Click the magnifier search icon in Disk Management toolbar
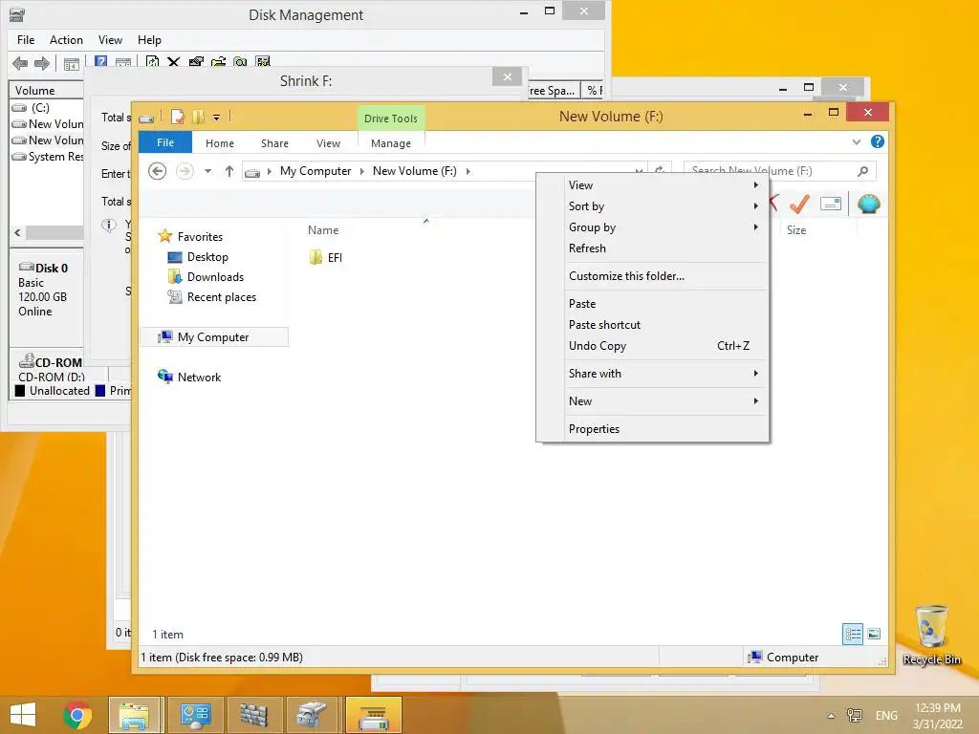The image size is (979, 734). [240, 62]
